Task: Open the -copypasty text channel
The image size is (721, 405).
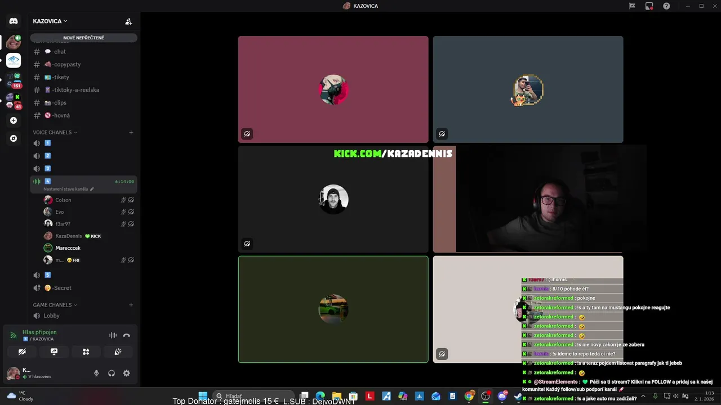Action: (x=83, y=65)
